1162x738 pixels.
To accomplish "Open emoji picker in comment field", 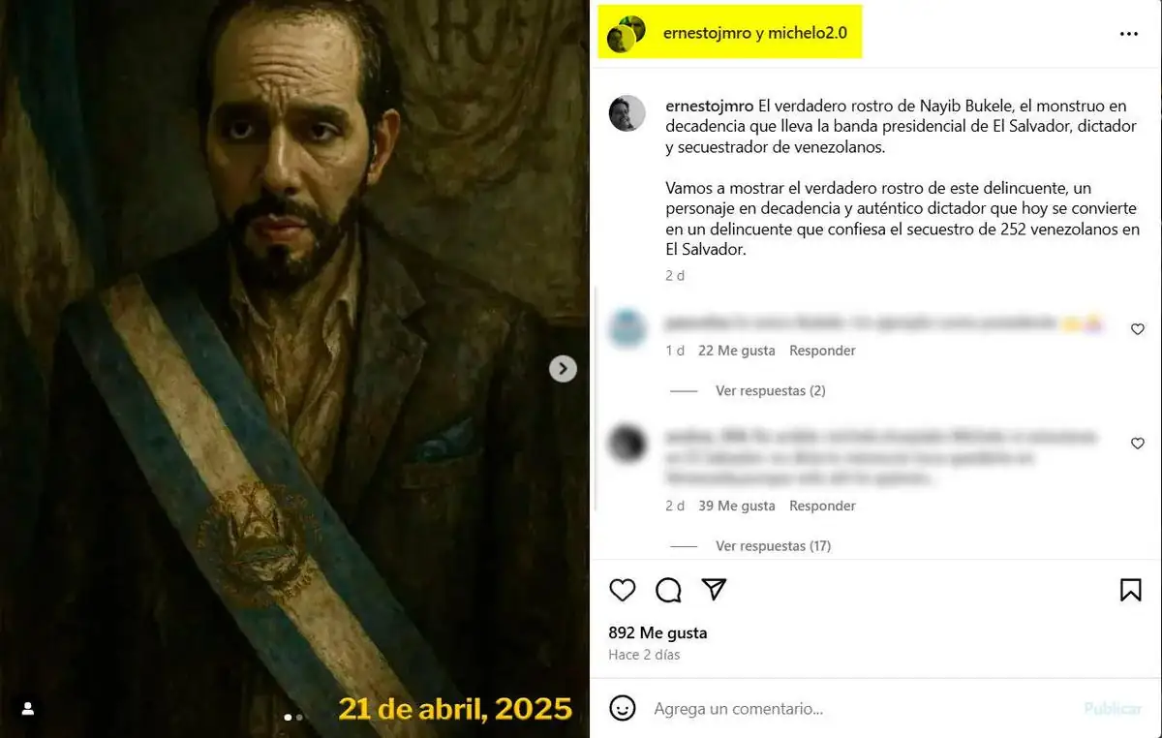I will tap(623, 709).
